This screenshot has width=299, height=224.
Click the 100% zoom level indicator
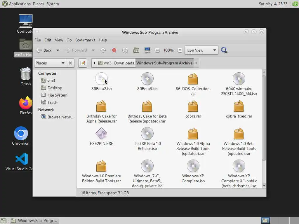pos(168,50)
